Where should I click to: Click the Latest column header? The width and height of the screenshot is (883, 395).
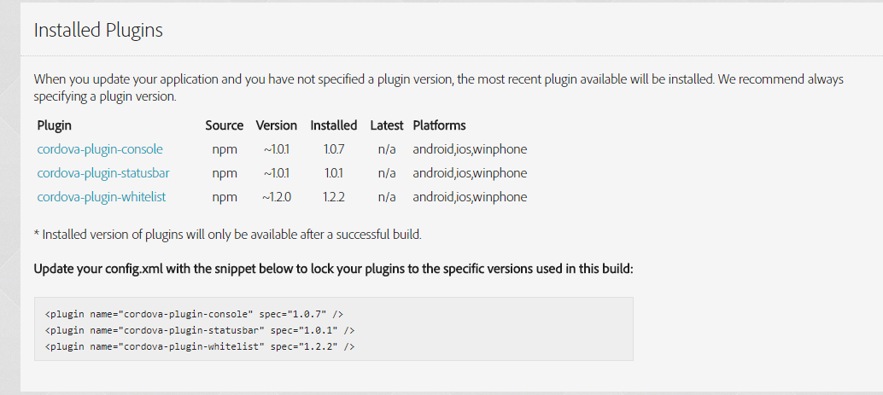pyautogui.click(x=386, y=125)
